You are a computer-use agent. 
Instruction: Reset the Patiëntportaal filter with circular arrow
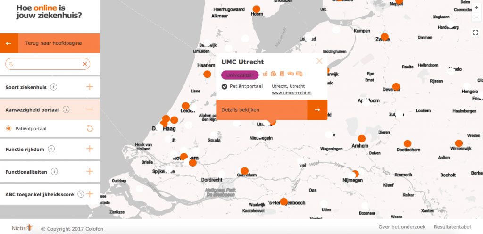point(90,129)
